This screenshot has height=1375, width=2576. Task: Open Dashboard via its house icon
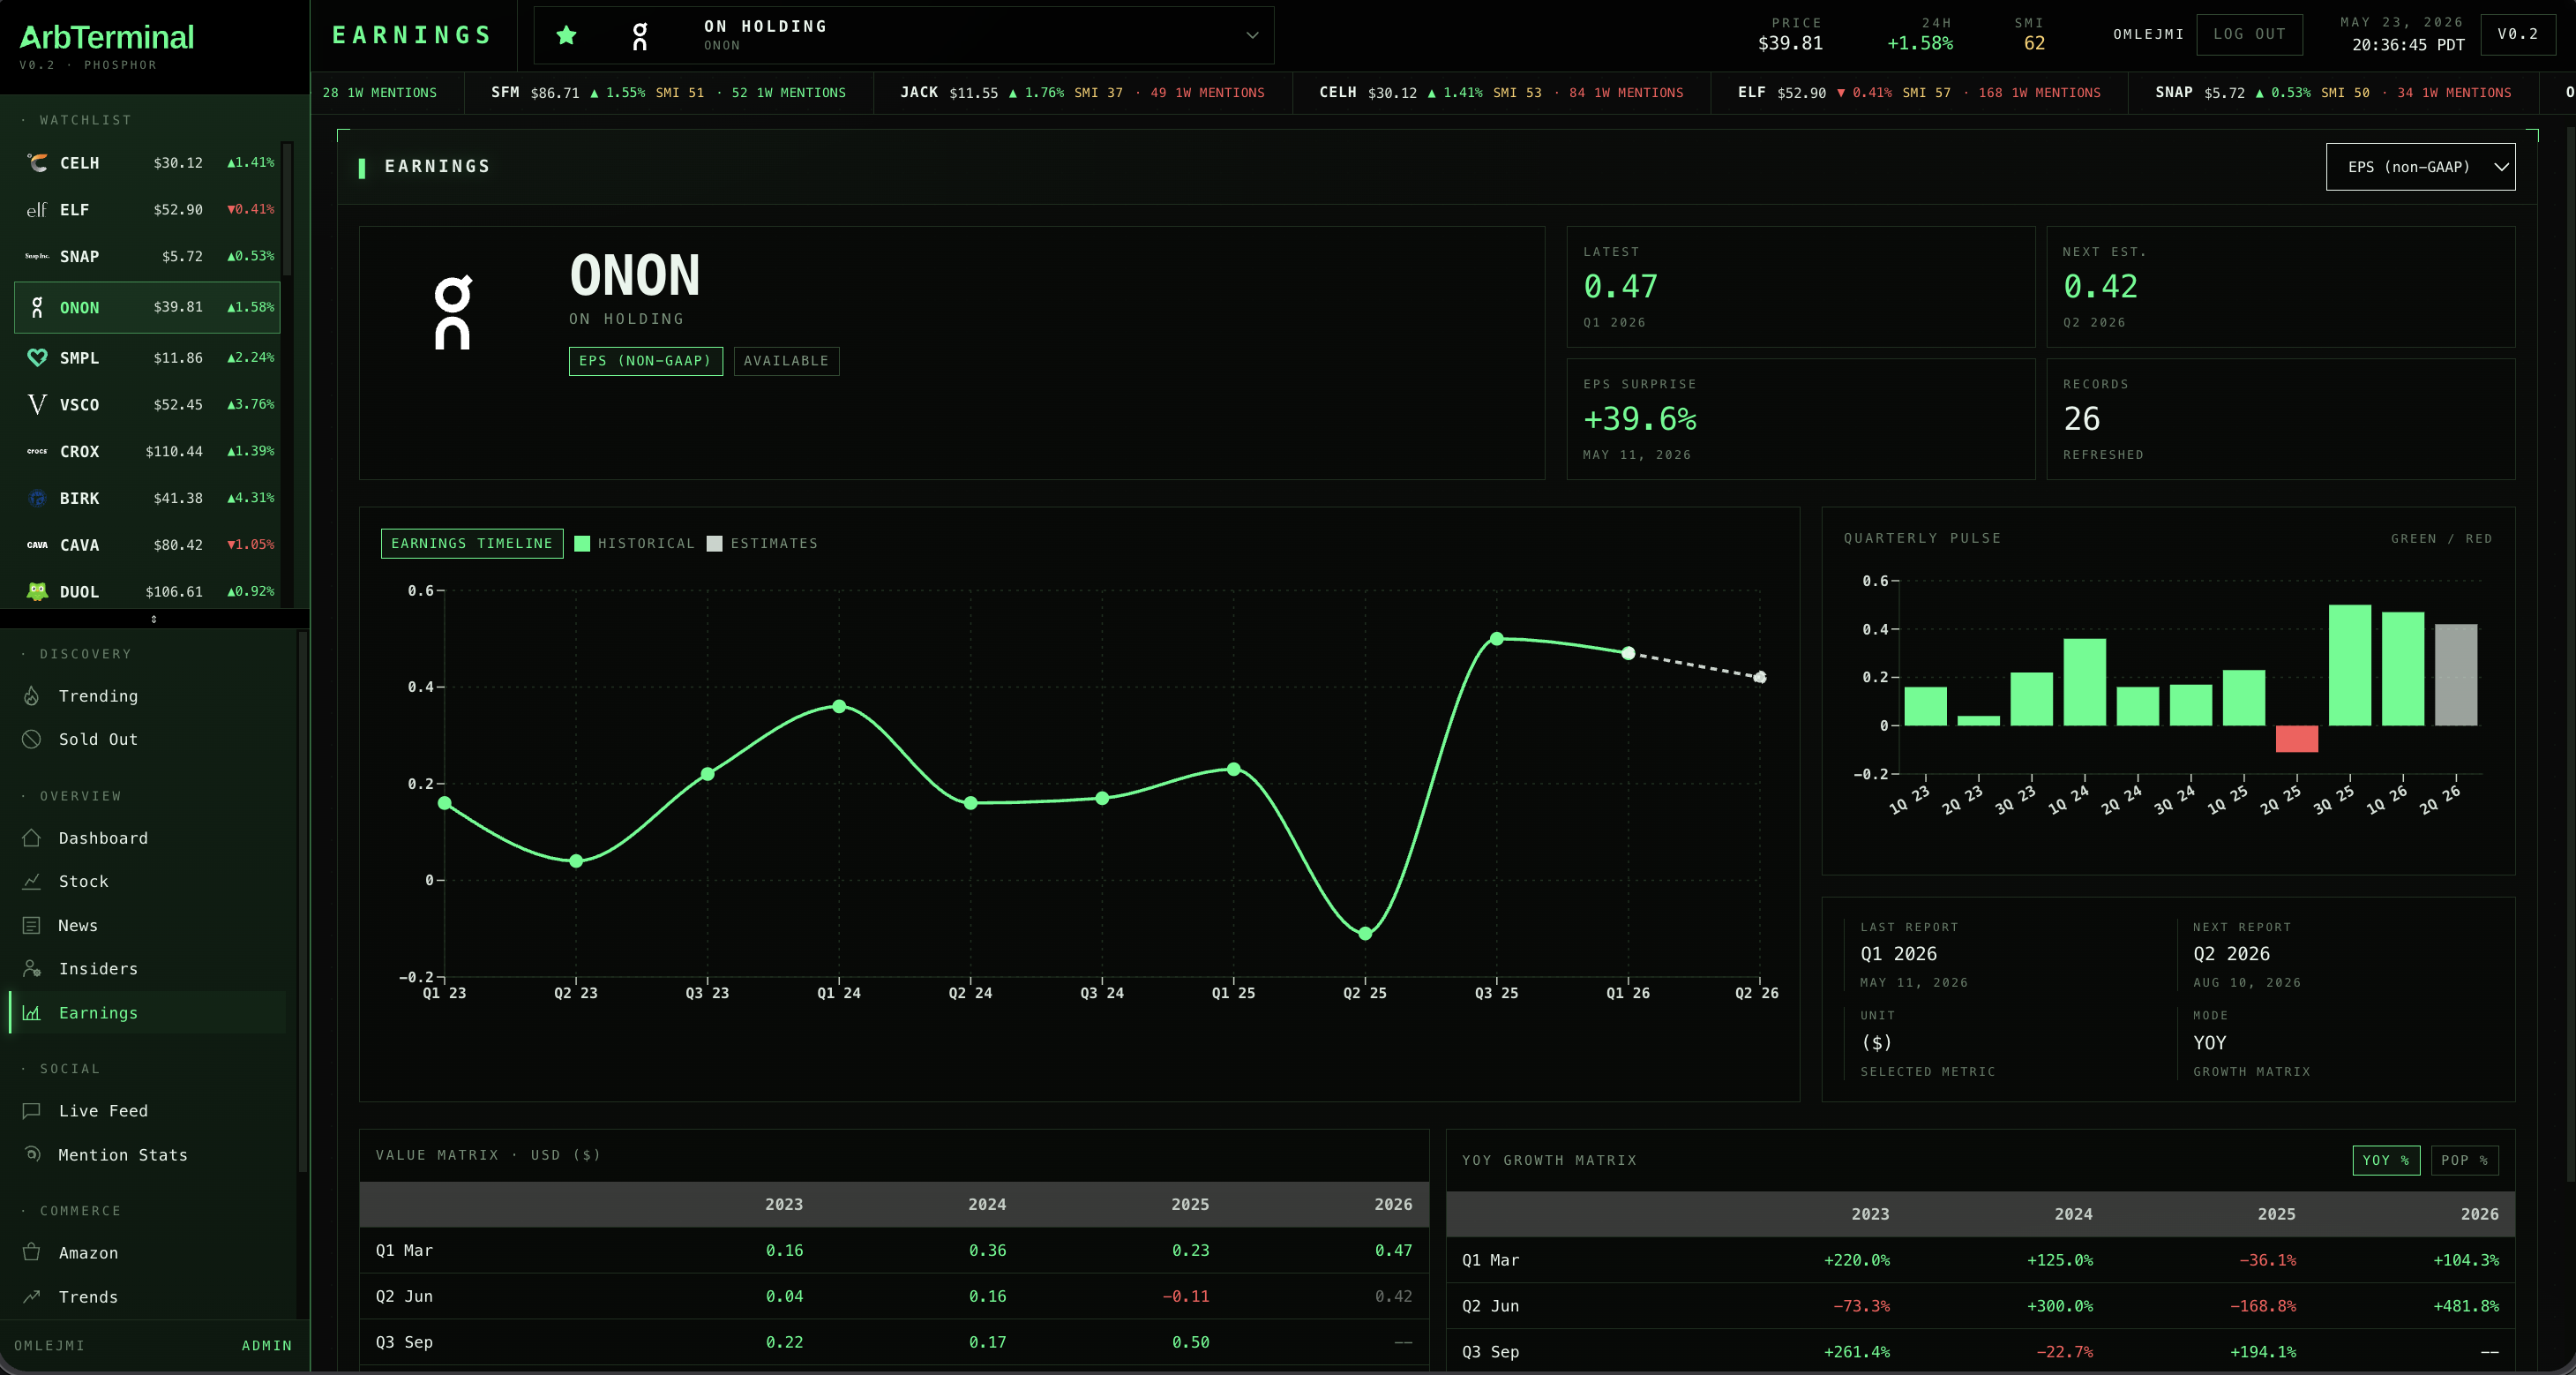31,838
